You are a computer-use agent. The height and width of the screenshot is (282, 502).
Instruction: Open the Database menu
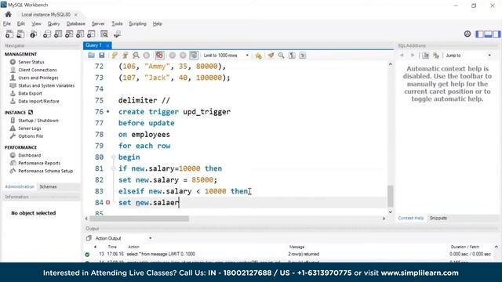(75, 23)
